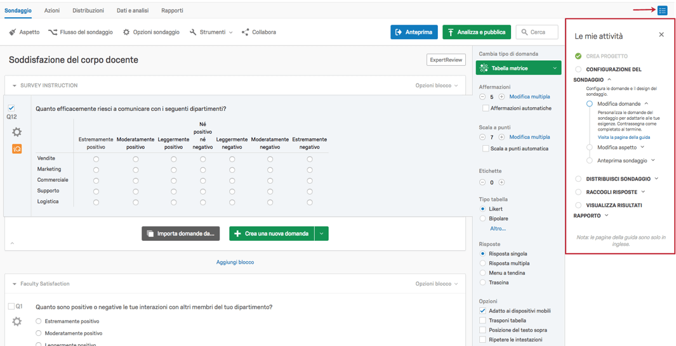Open the Tabella matrice question type dropdown
676x346 pixels.
coord(555,68)
